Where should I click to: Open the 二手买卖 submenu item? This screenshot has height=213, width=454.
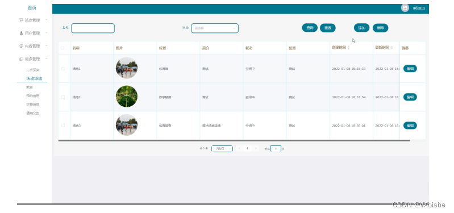click(33, 70)
